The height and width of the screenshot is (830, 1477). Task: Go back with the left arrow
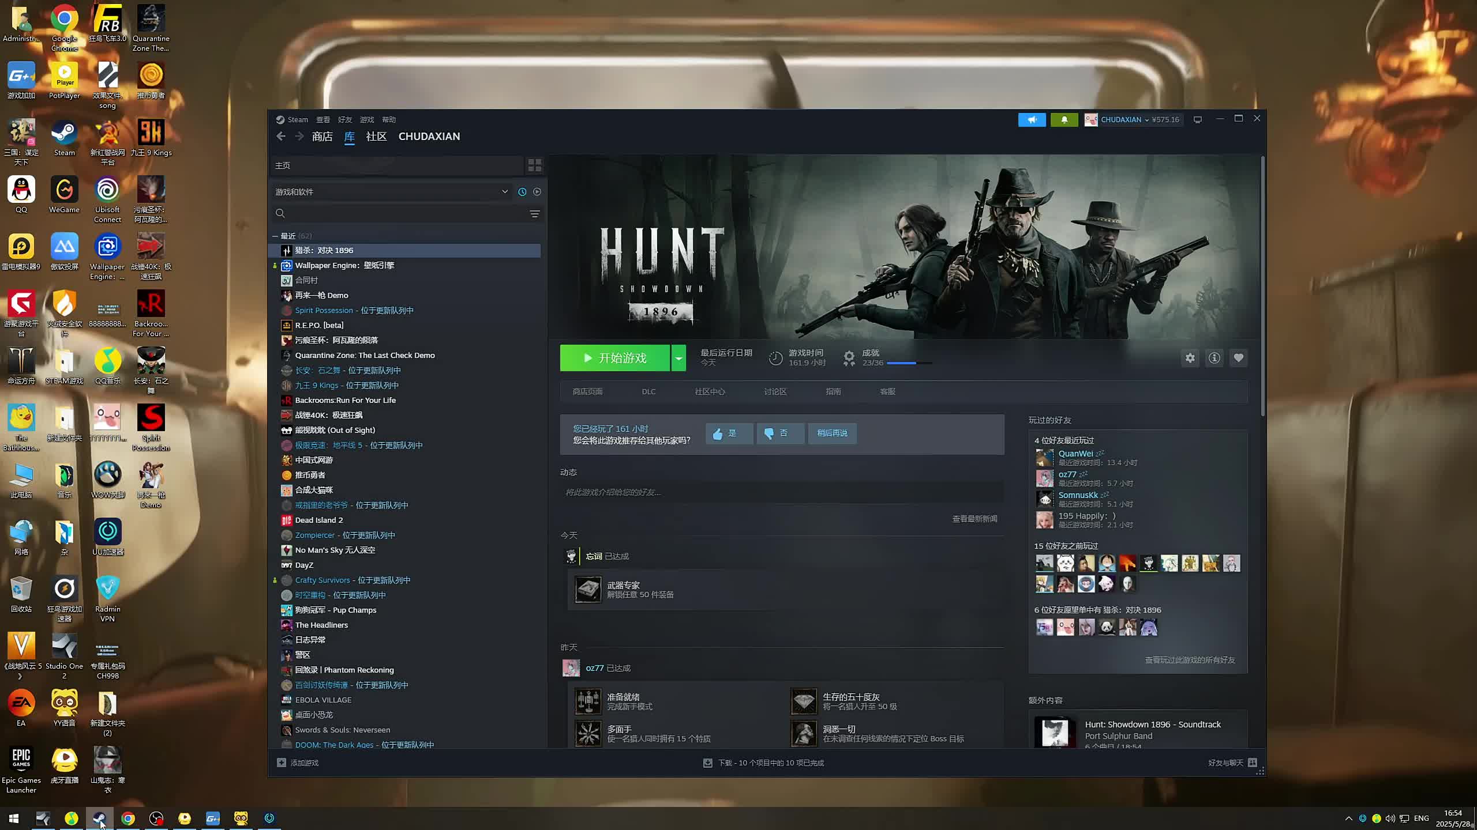tap(281, 137)
